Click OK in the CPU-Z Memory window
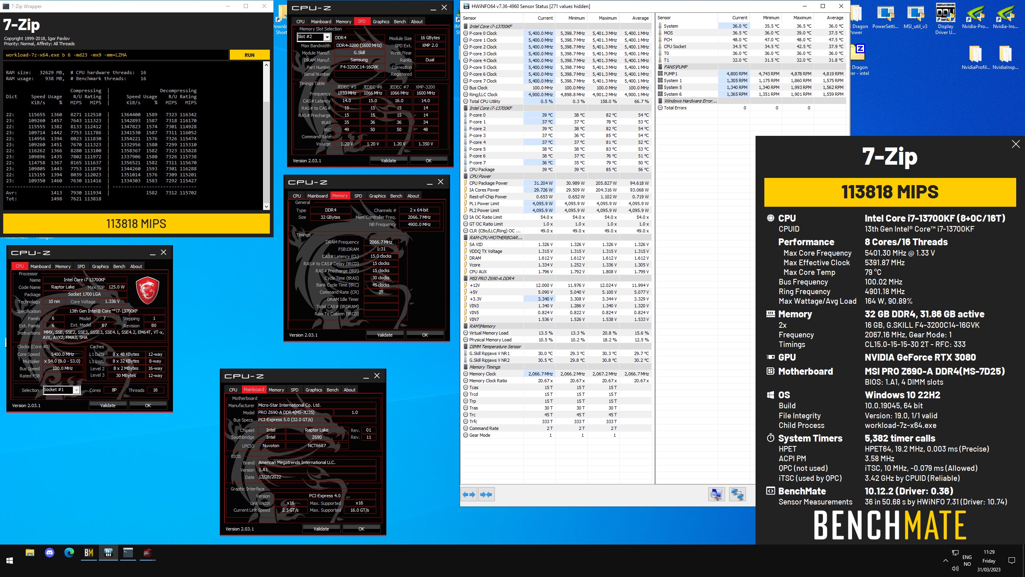This screenshot has height=577, width=1025. tap(425, 335)
